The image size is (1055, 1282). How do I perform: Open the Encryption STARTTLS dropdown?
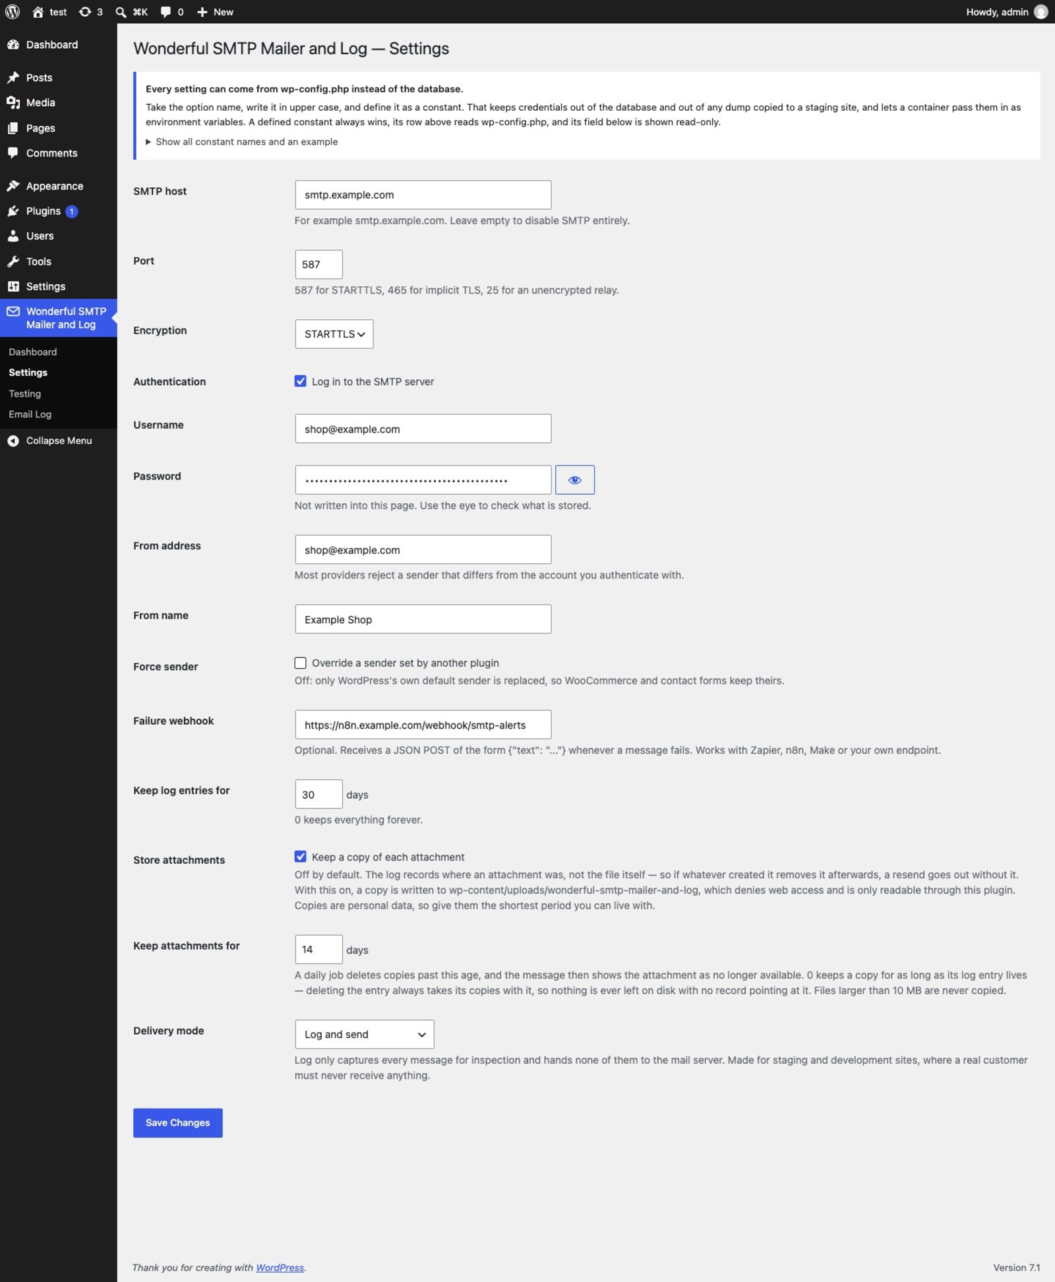pyautogui.click(x=334, y=334)
